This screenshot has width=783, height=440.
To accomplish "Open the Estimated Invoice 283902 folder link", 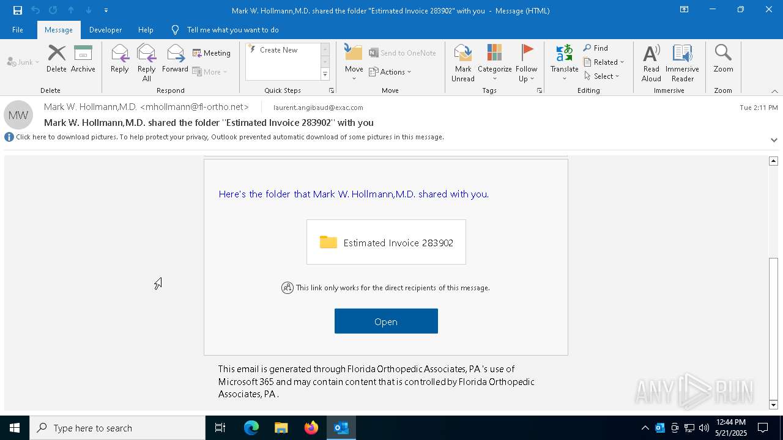I will click(x=386, y=242).
